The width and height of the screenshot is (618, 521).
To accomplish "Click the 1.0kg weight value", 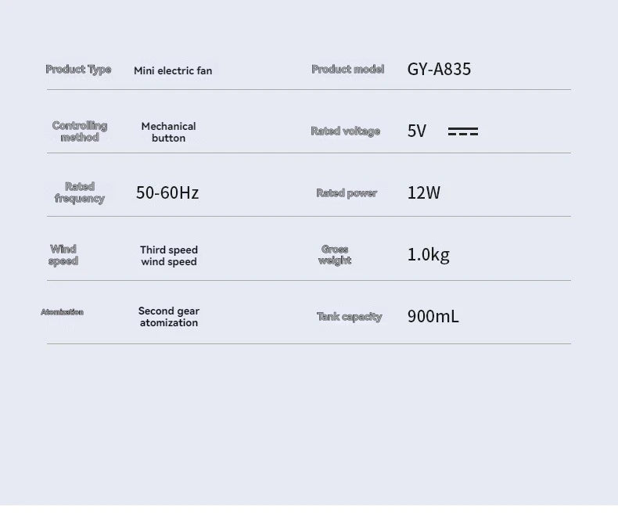I will [x=429, y=255].
